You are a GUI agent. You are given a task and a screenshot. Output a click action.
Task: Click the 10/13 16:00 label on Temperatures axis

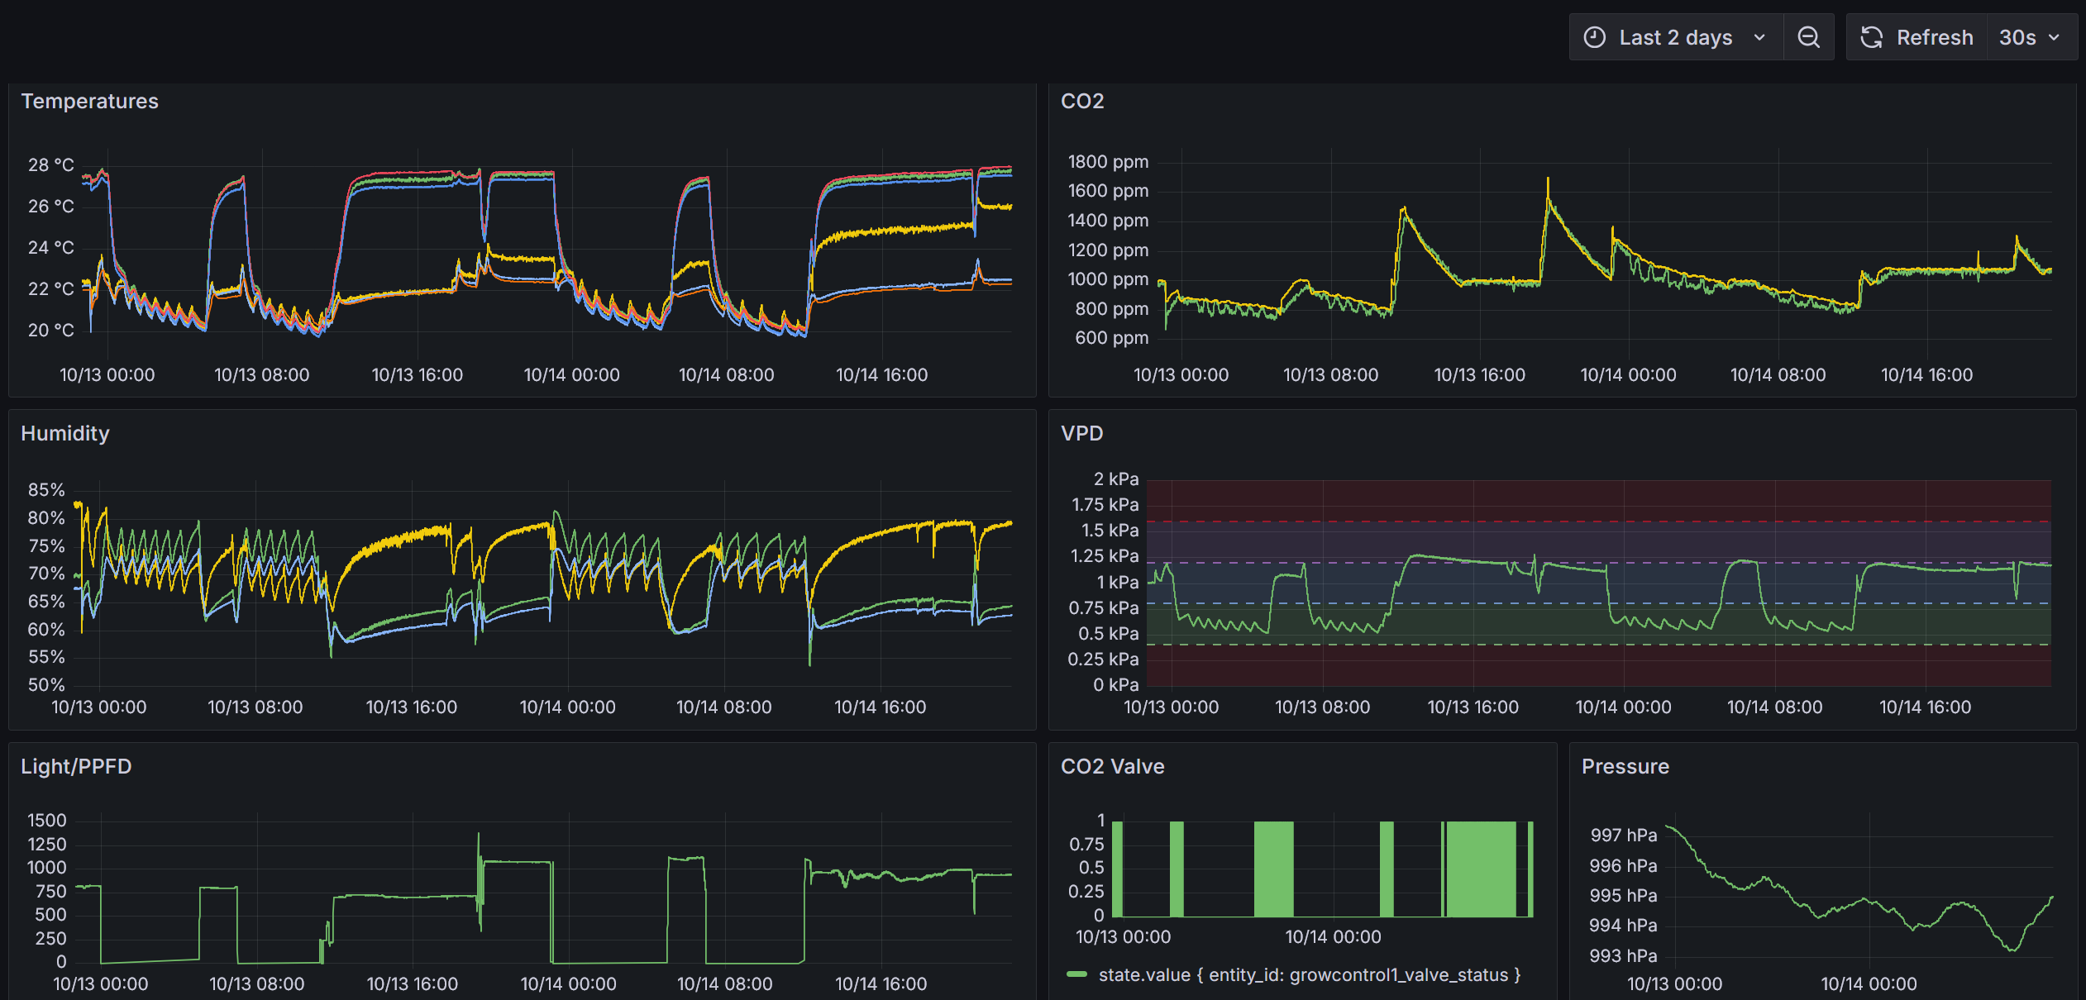tap(417, 374)
